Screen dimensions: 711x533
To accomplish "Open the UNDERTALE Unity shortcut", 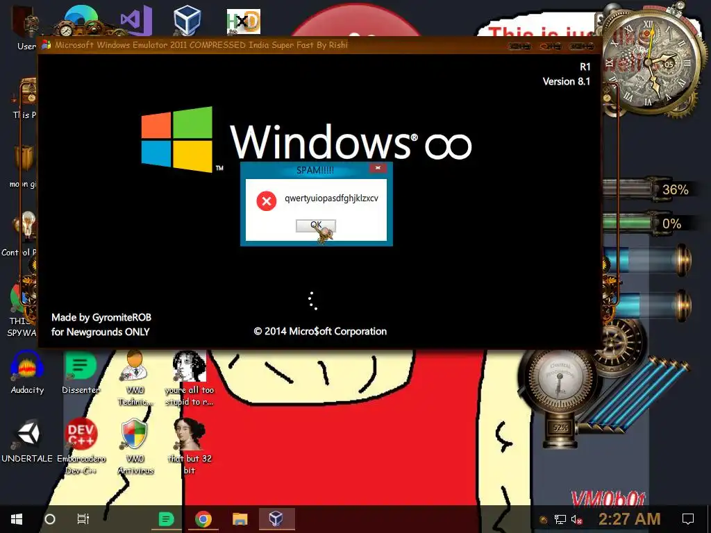I will (27, 441).
